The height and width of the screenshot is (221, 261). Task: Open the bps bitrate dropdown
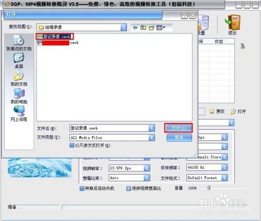(224, 137)
